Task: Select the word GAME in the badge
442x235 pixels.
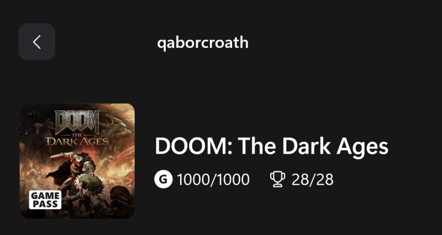Action: click(45, 195)
